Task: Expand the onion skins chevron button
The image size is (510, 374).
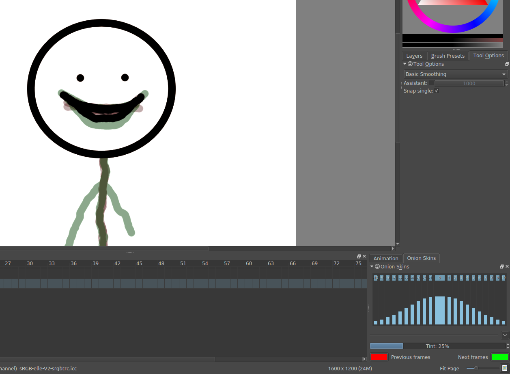Action: (x=505, y=335)
